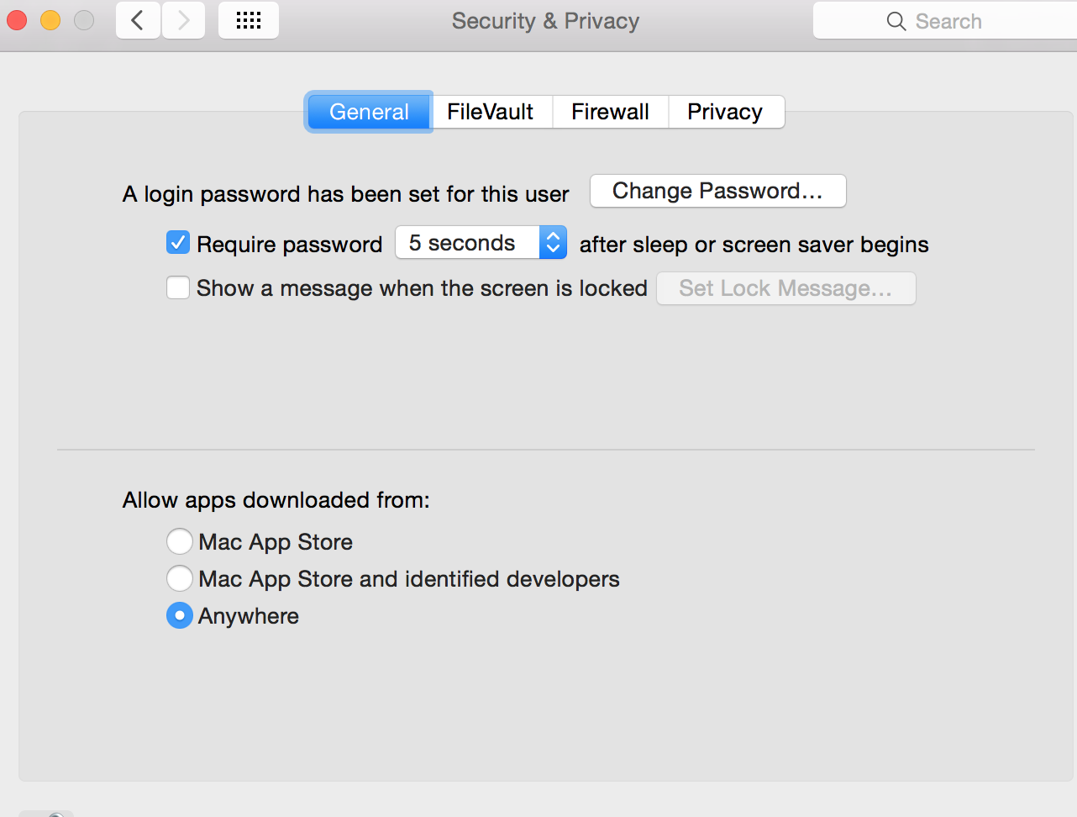Image resolution: width=1077 pixels, height=817 pixels.
Task: Select the Anywhere option
Action: point(179,615)
